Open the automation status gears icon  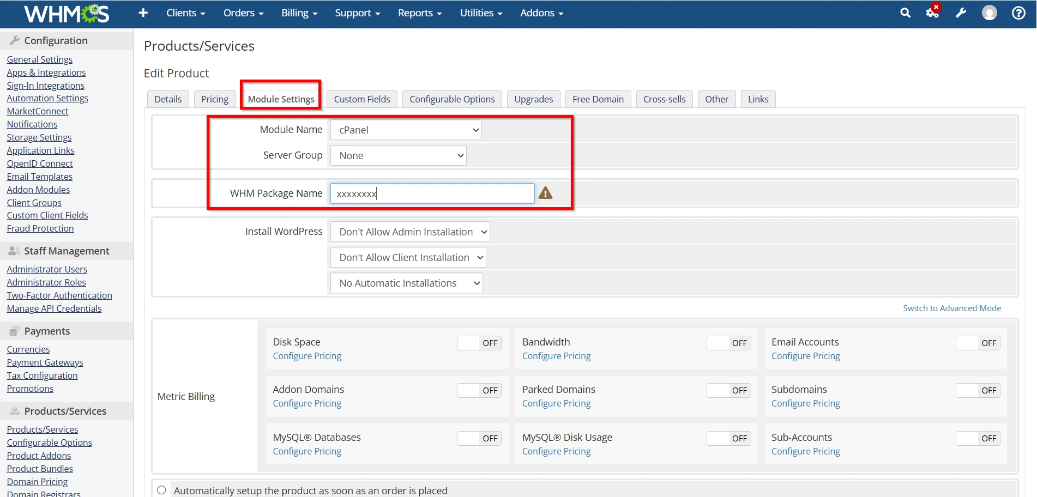tap(933, 11)
